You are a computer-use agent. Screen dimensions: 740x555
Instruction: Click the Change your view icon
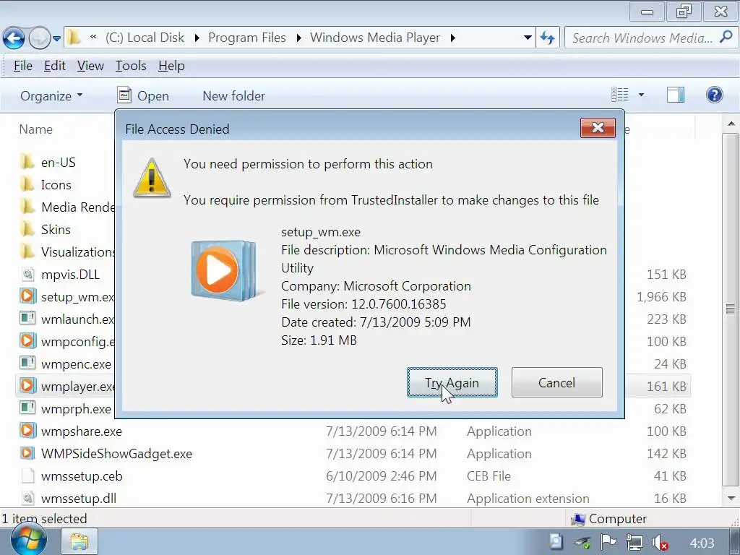point(619,95)
